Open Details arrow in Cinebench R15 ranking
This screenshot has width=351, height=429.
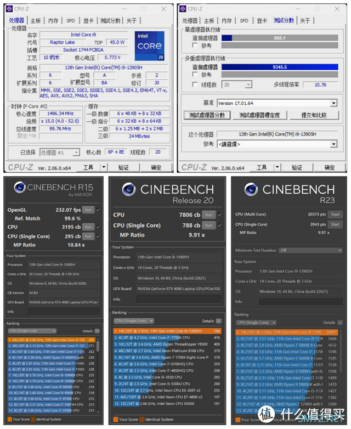(97, 331)
